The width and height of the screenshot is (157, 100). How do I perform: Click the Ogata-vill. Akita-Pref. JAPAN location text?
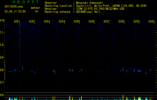coord(111,6)
